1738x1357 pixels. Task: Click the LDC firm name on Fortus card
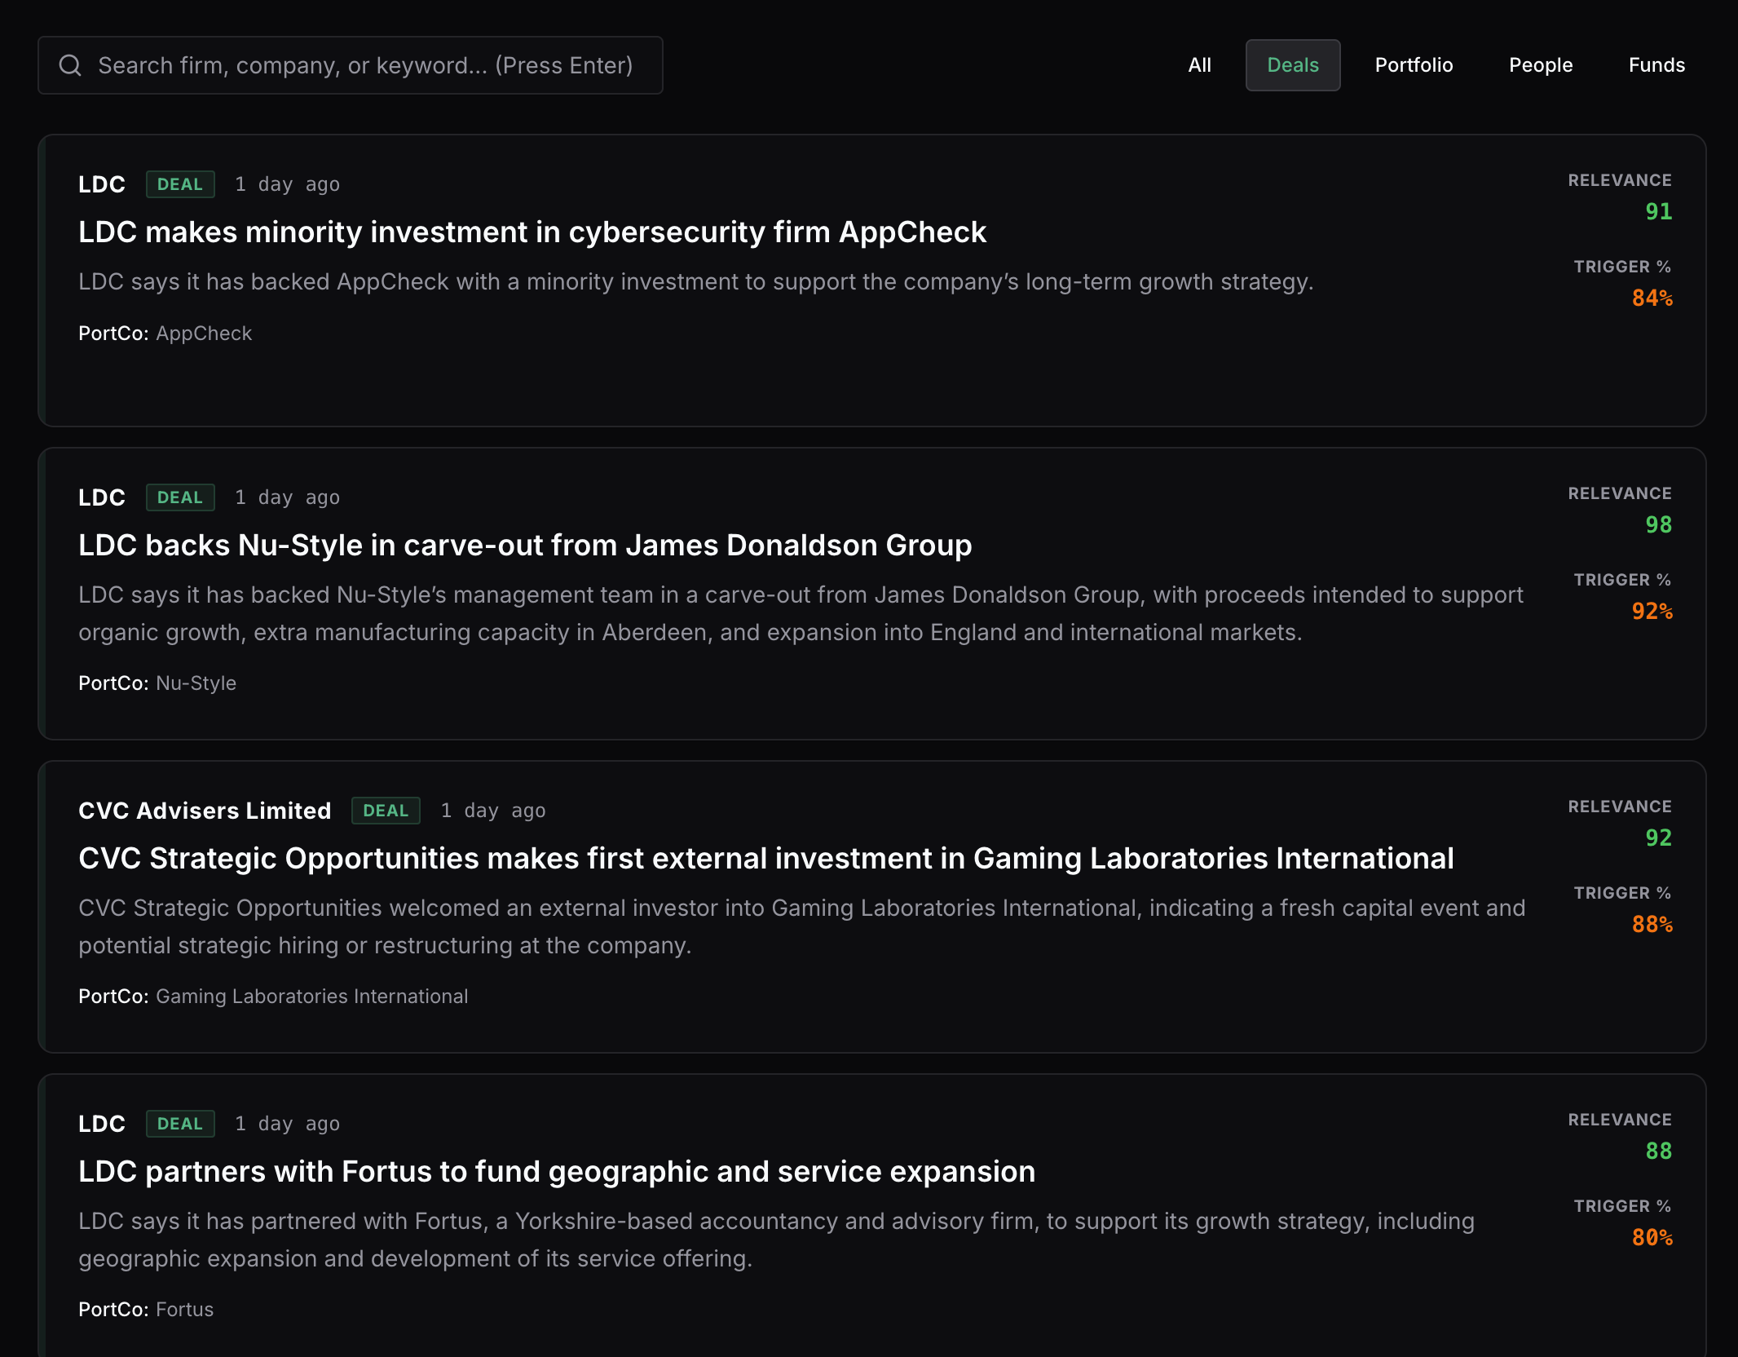(102, 1124)
